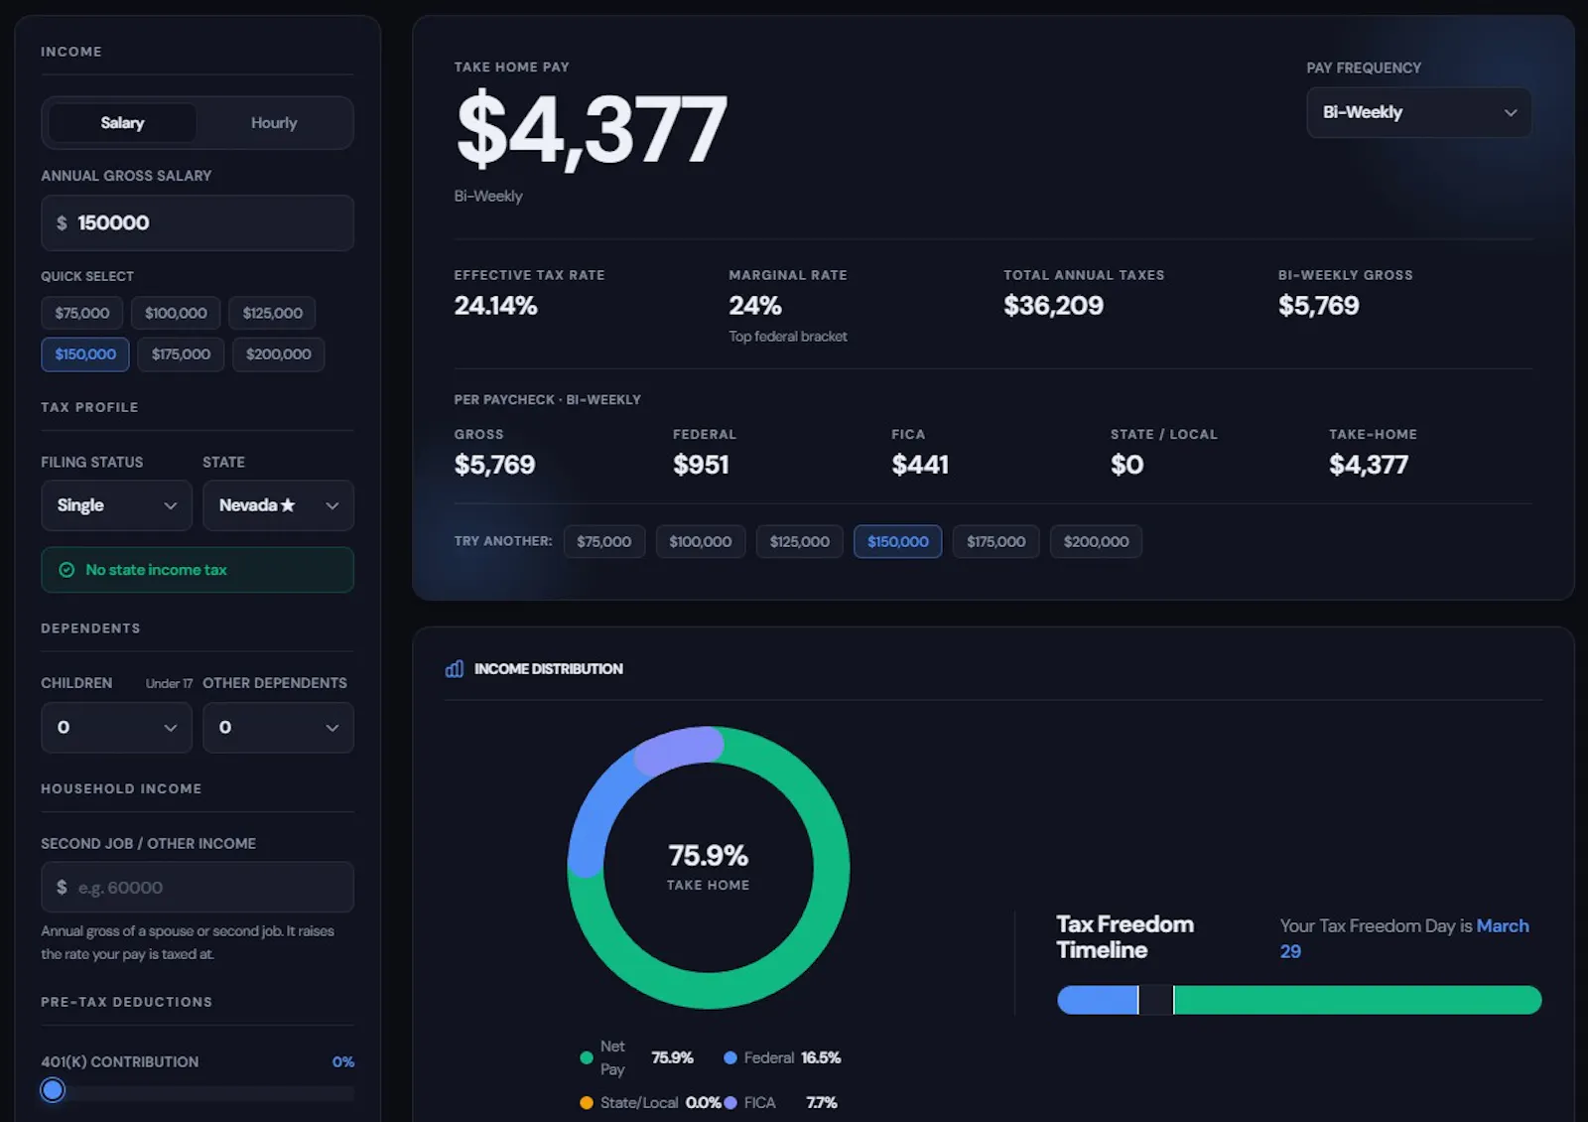The width and height of the screenshot is (1588, 1122).
Task: Click the dollar sign in second job field
Action: (x=62, y=888)
